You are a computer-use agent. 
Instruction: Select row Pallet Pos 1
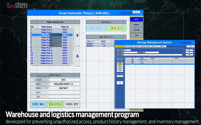pos(51,32)
